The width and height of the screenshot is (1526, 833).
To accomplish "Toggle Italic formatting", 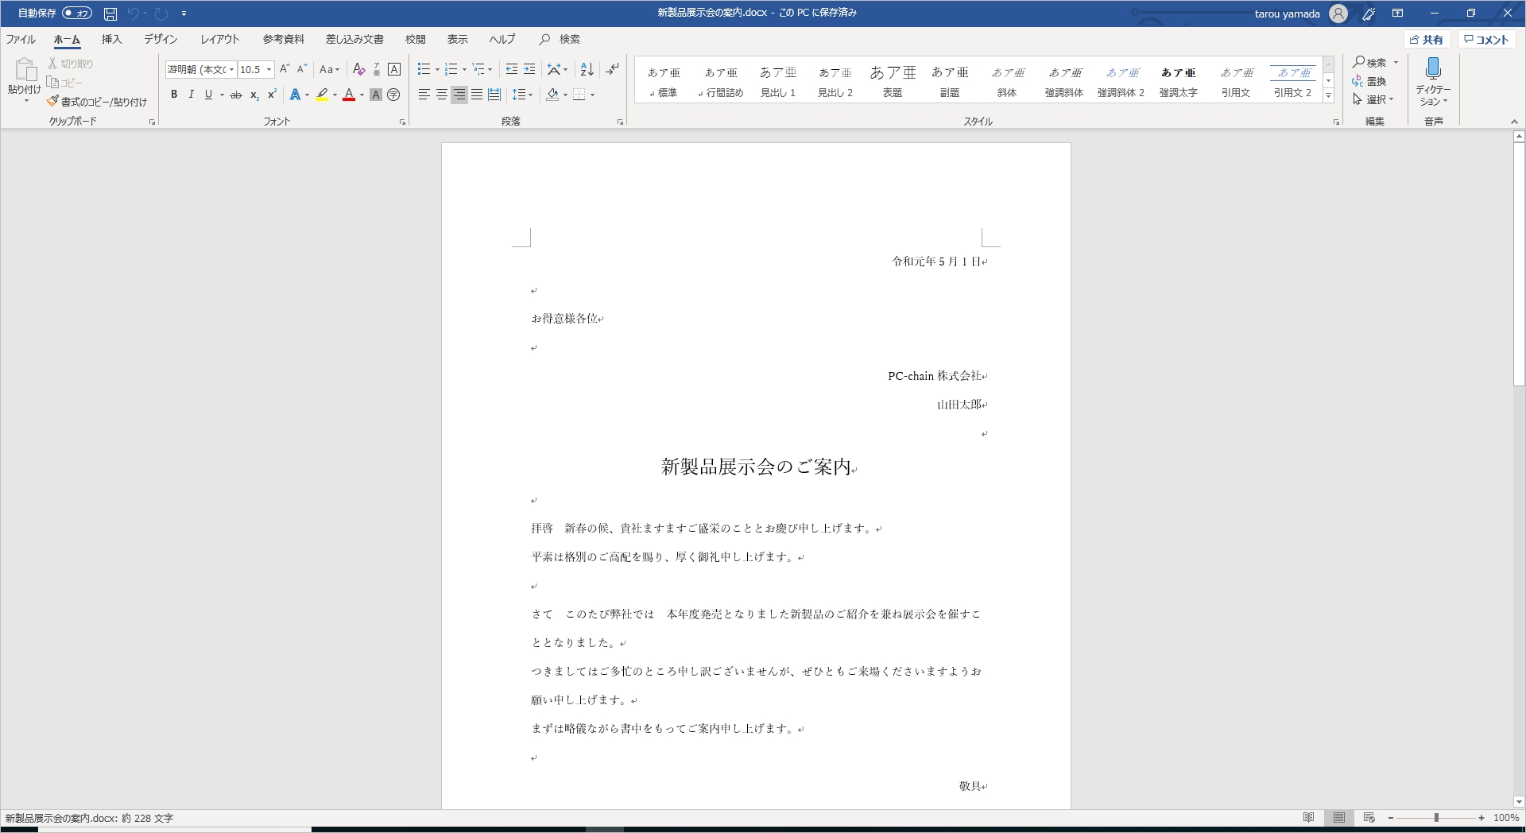I will [x=191, y=95].
